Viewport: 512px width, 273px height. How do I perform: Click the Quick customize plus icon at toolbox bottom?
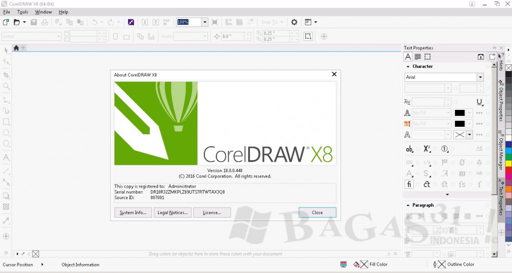click(x=6, y=236)
